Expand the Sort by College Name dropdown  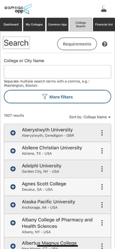click(90, 117)
